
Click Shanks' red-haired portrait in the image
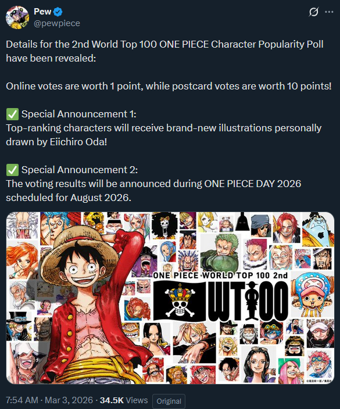(287, 228)
